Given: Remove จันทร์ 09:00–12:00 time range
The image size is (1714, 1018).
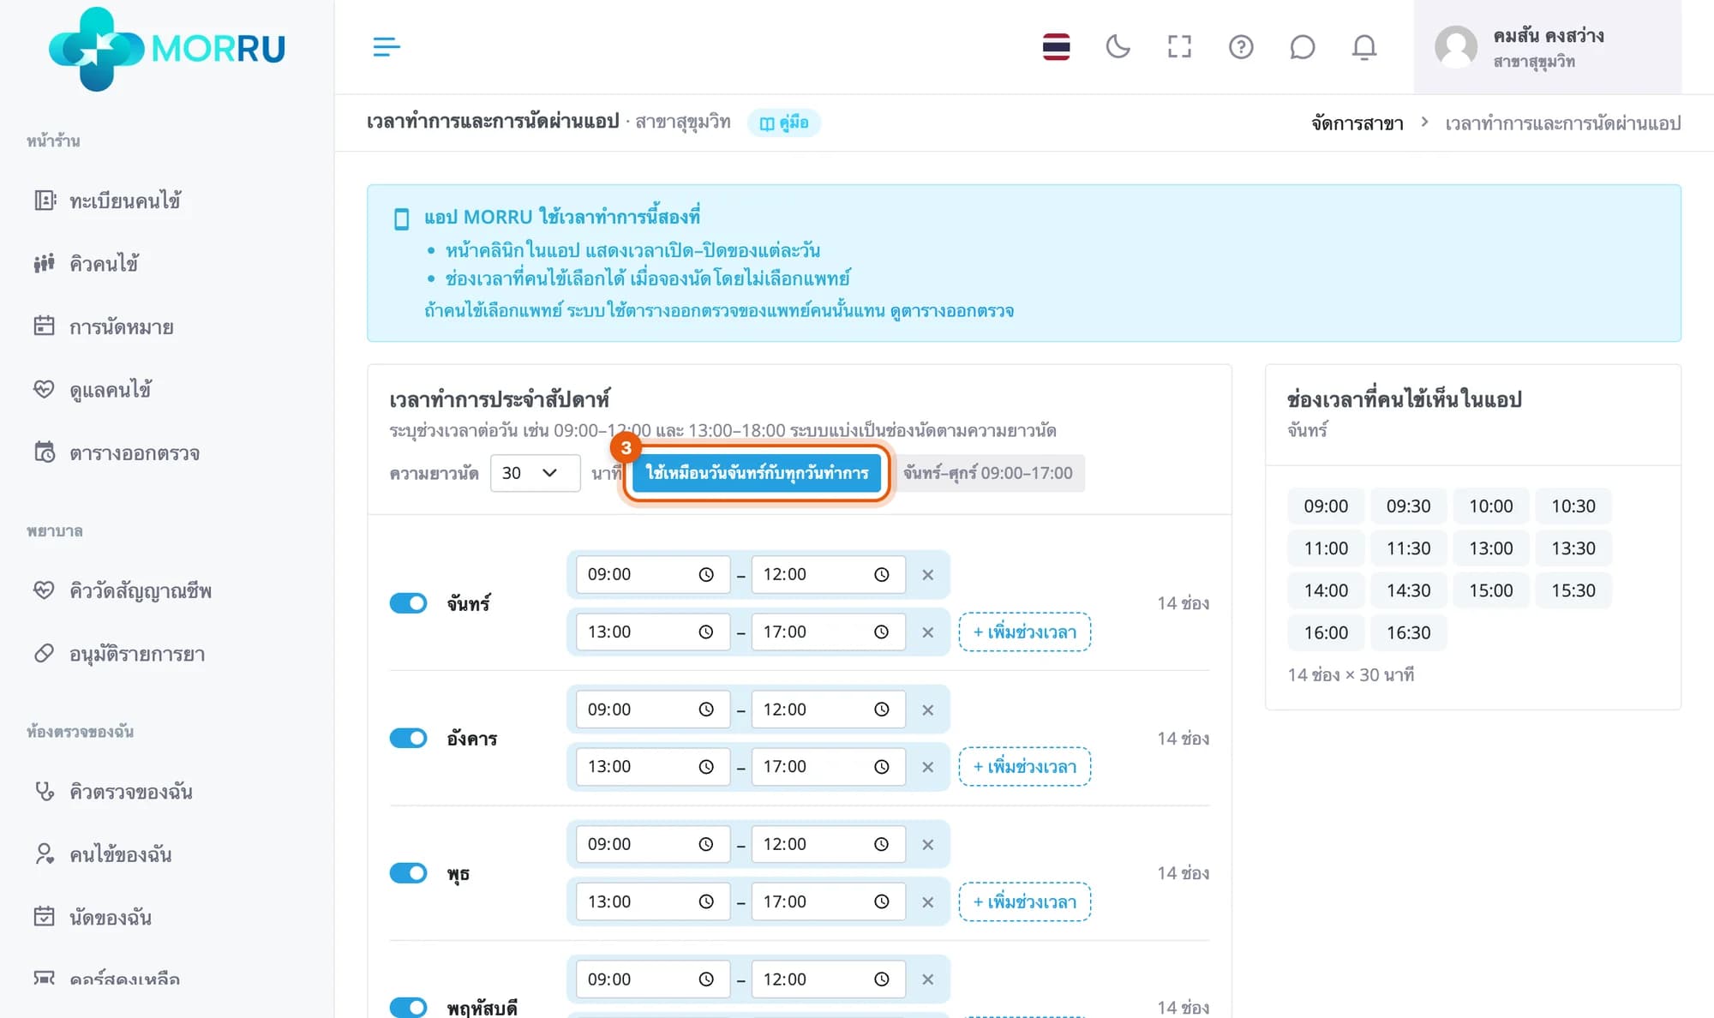Looking at the screenshot, I should [x=927, y=575].
